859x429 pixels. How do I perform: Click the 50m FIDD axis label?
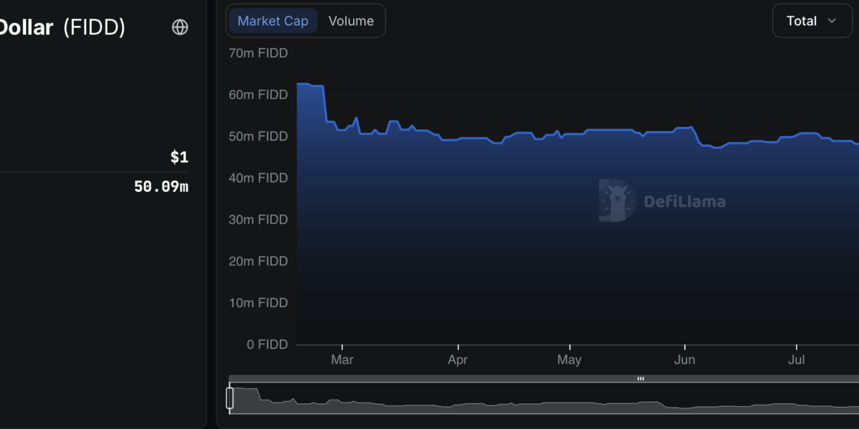[258, 136]
